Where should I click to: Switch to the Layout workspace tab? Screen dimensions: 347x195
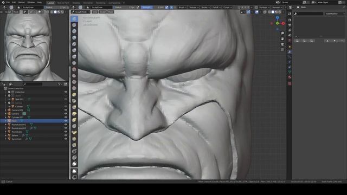50,3
